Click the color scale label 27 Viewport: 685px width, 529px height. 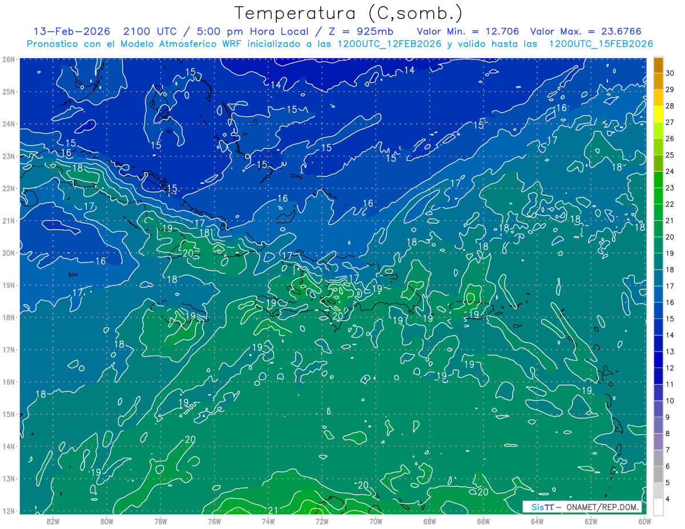click(670, 122)
